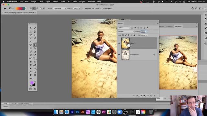Image resolution: width=207 pixels, height=116 pixels.
Task: Open the gradient Mode dropdown showing Difference
Action: coord(60,8)
